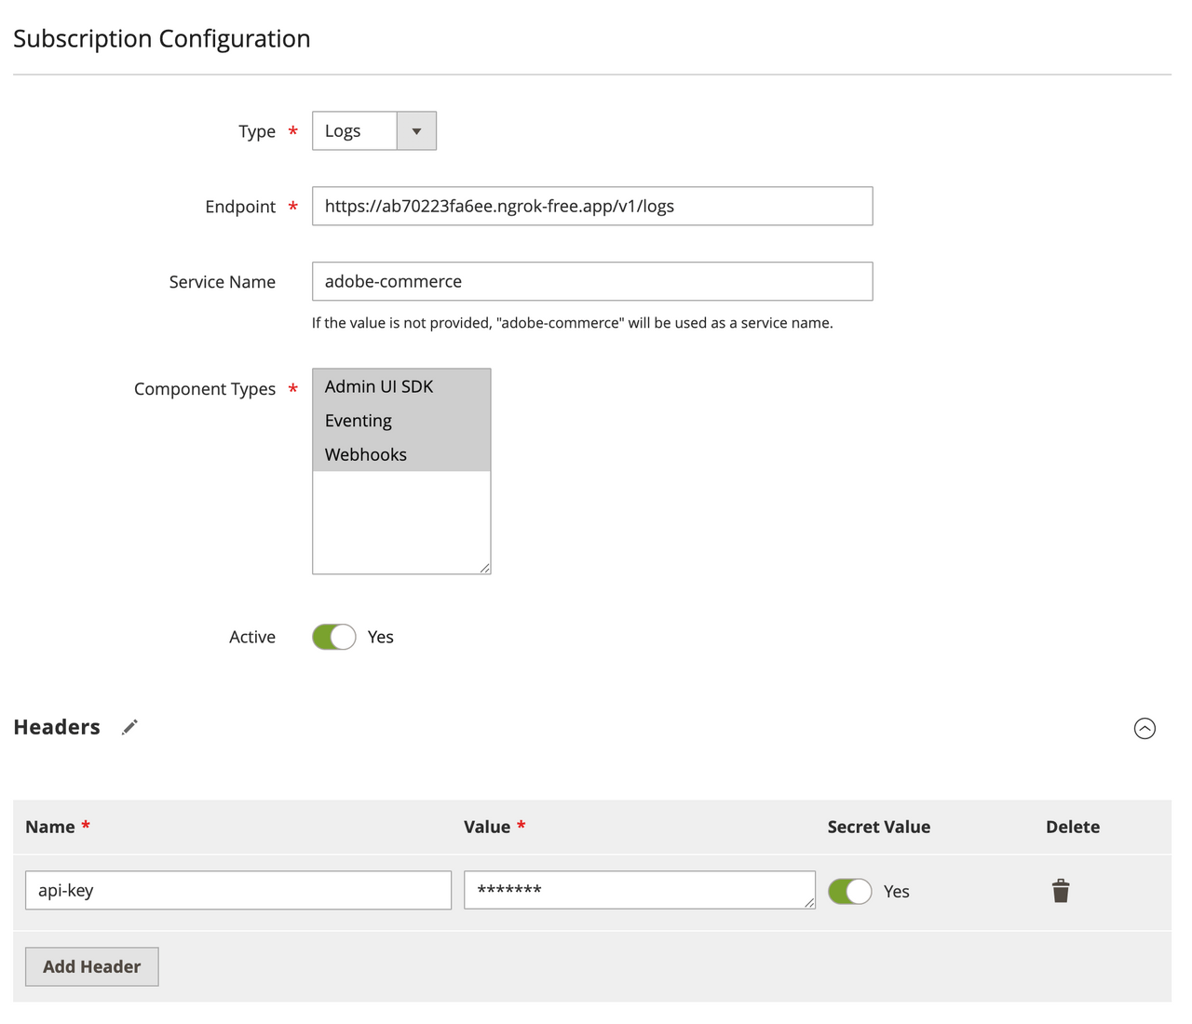
Task: Collapse the Headers section via chevron icon
Action: (x=1145, y=728)
